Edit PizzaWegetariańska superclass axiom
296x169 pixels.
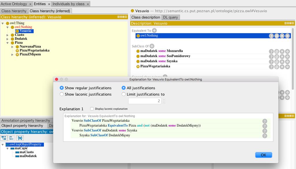[x=287, y=67]
